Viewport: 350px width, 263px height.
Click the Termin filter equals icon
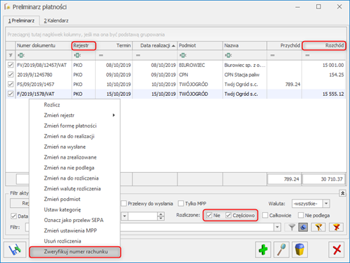(101, 55)
